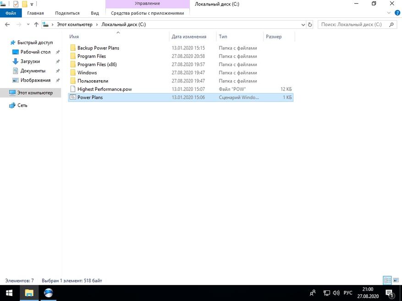
Task: Expand the ribbon with the chevron
Action: coord(389,13)
